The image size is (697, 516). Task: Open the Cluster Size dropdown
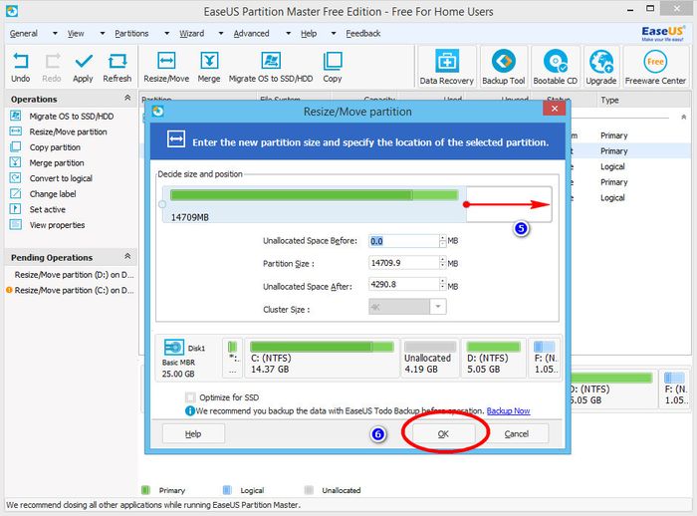(438, 307)
